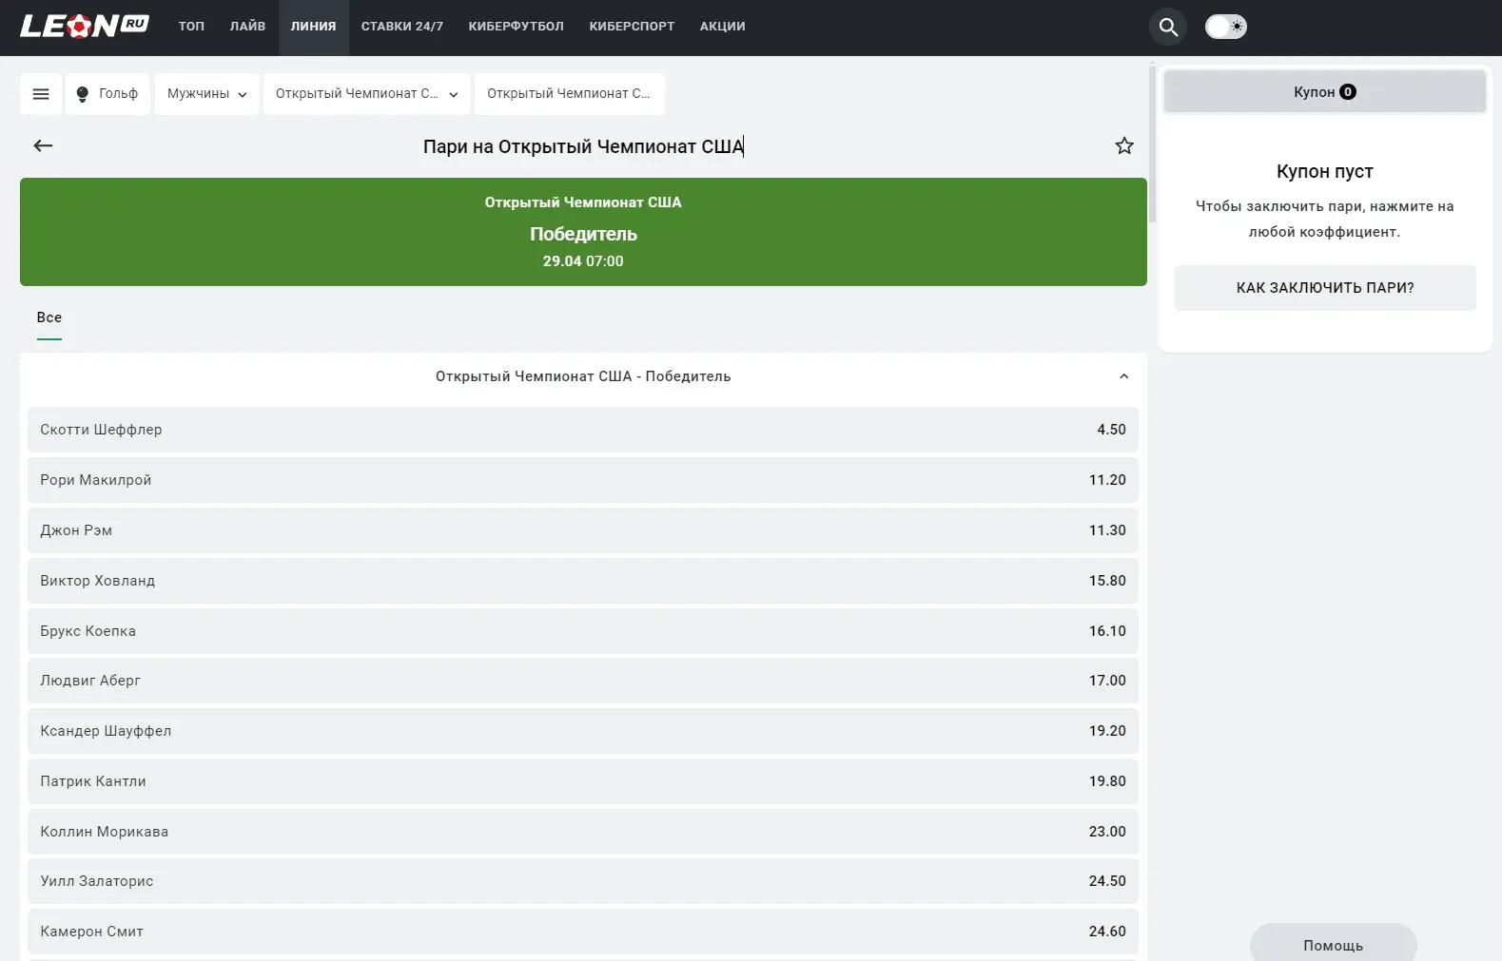Screen dimensions: 1502x961
Task: Bet on Виктор Ховланд at 15.80
Action: point(582,581)
